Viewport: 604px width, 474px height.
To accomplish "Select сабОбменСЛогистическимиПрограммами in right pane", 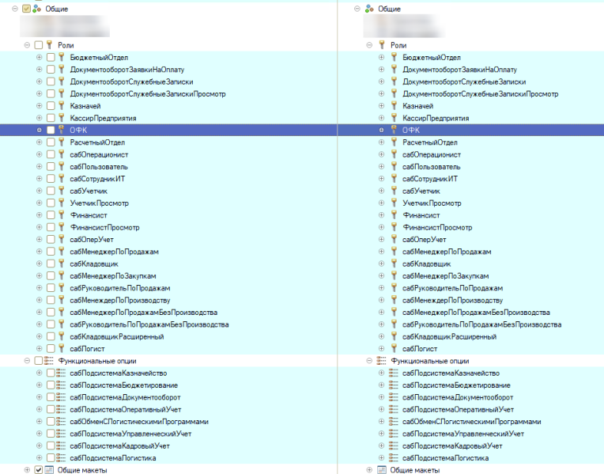I will coord(472,422).
